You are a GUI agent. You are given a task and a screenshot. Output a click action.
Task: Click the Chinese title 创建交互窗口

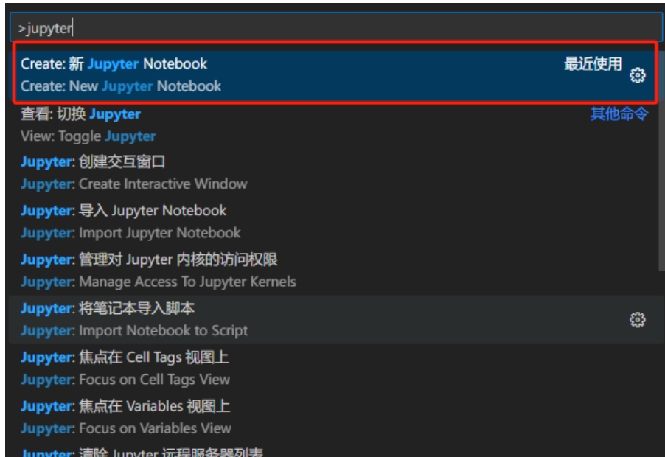[x=122, y=162]
